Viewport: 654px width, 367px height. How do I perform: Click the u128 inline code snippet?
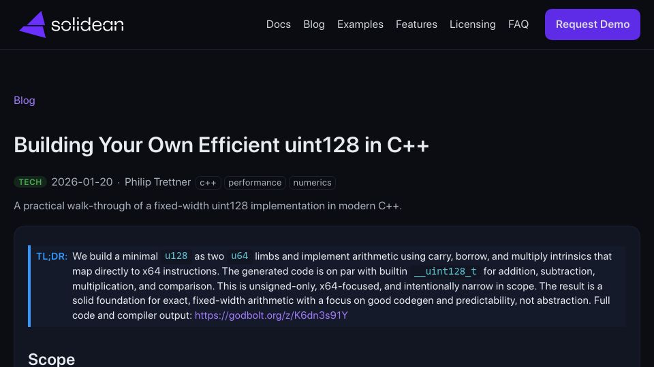pos(176,256)
